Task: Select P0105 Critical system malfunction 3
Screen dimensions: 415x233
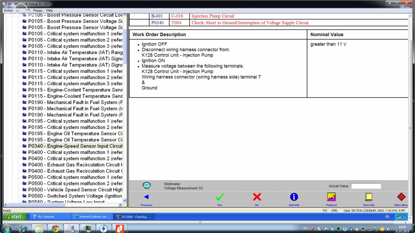Action: click(x=75, y=46)
